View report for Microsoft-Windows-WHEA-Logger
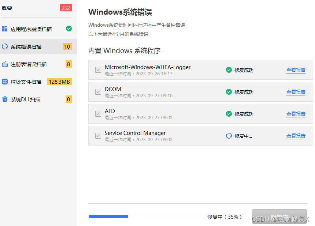Viewport: 315px width, 226px height. pos(296,70)
